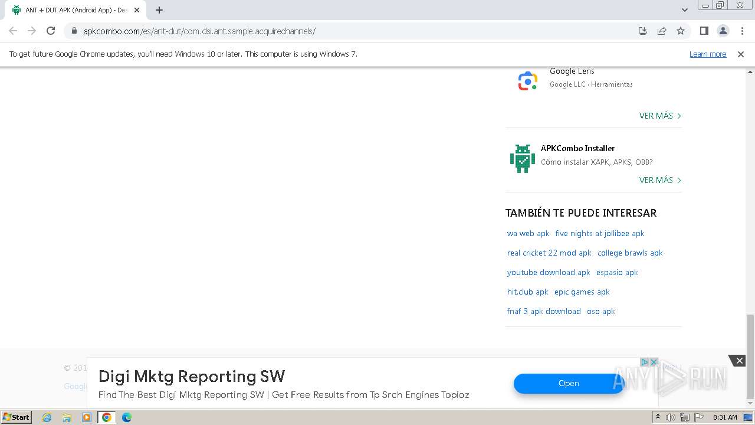
Task: Open 'college brawls apk' link
Action: click(630, 253)
